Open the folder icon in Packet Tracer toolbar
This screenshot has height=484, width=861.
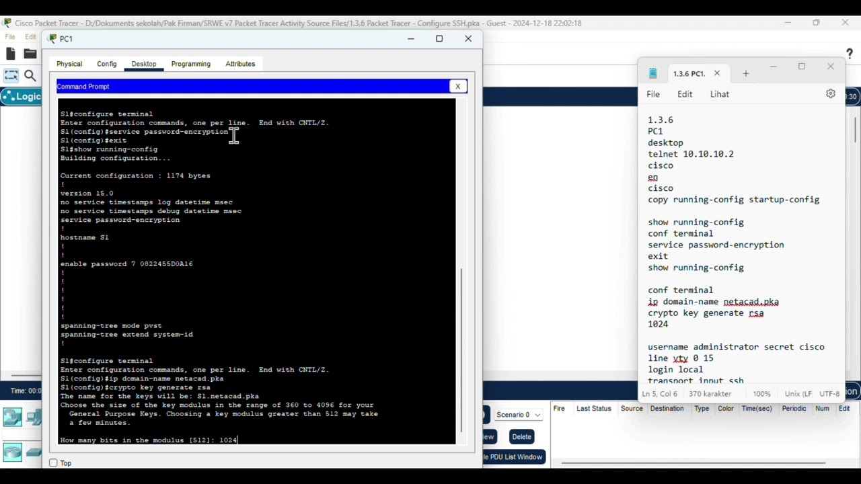pos(30,54)
